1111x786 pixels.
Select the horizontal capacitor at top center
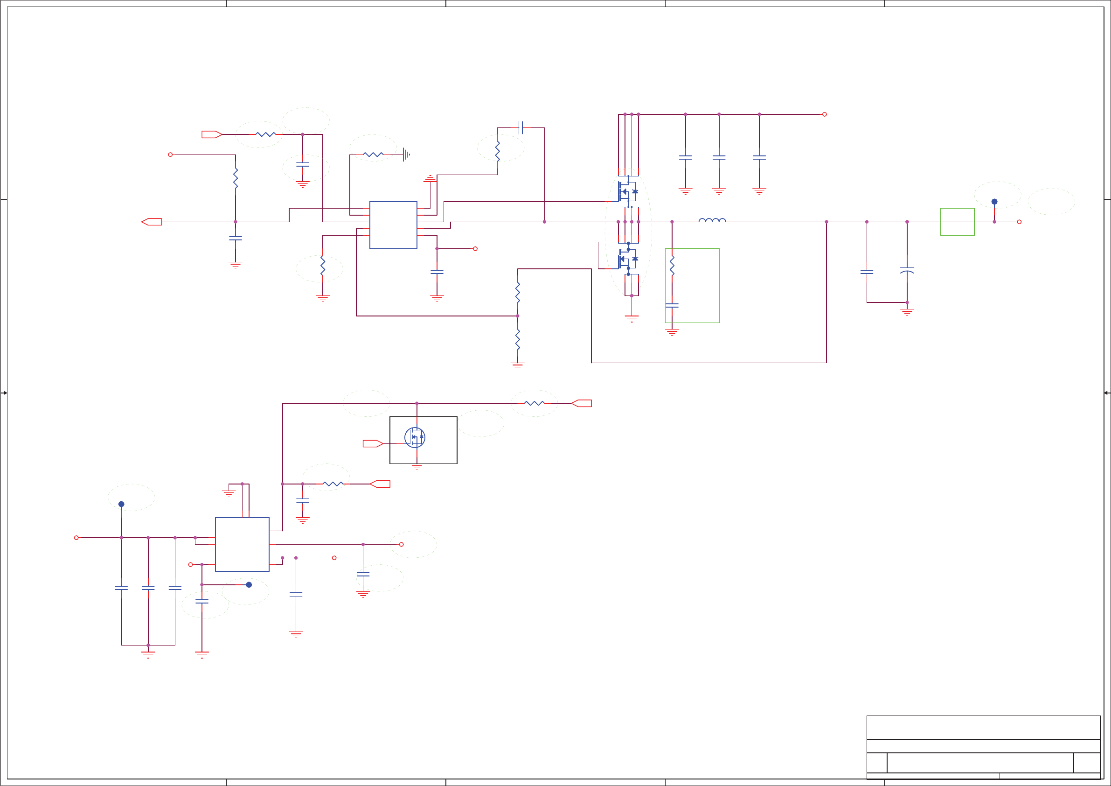(521, 127)
